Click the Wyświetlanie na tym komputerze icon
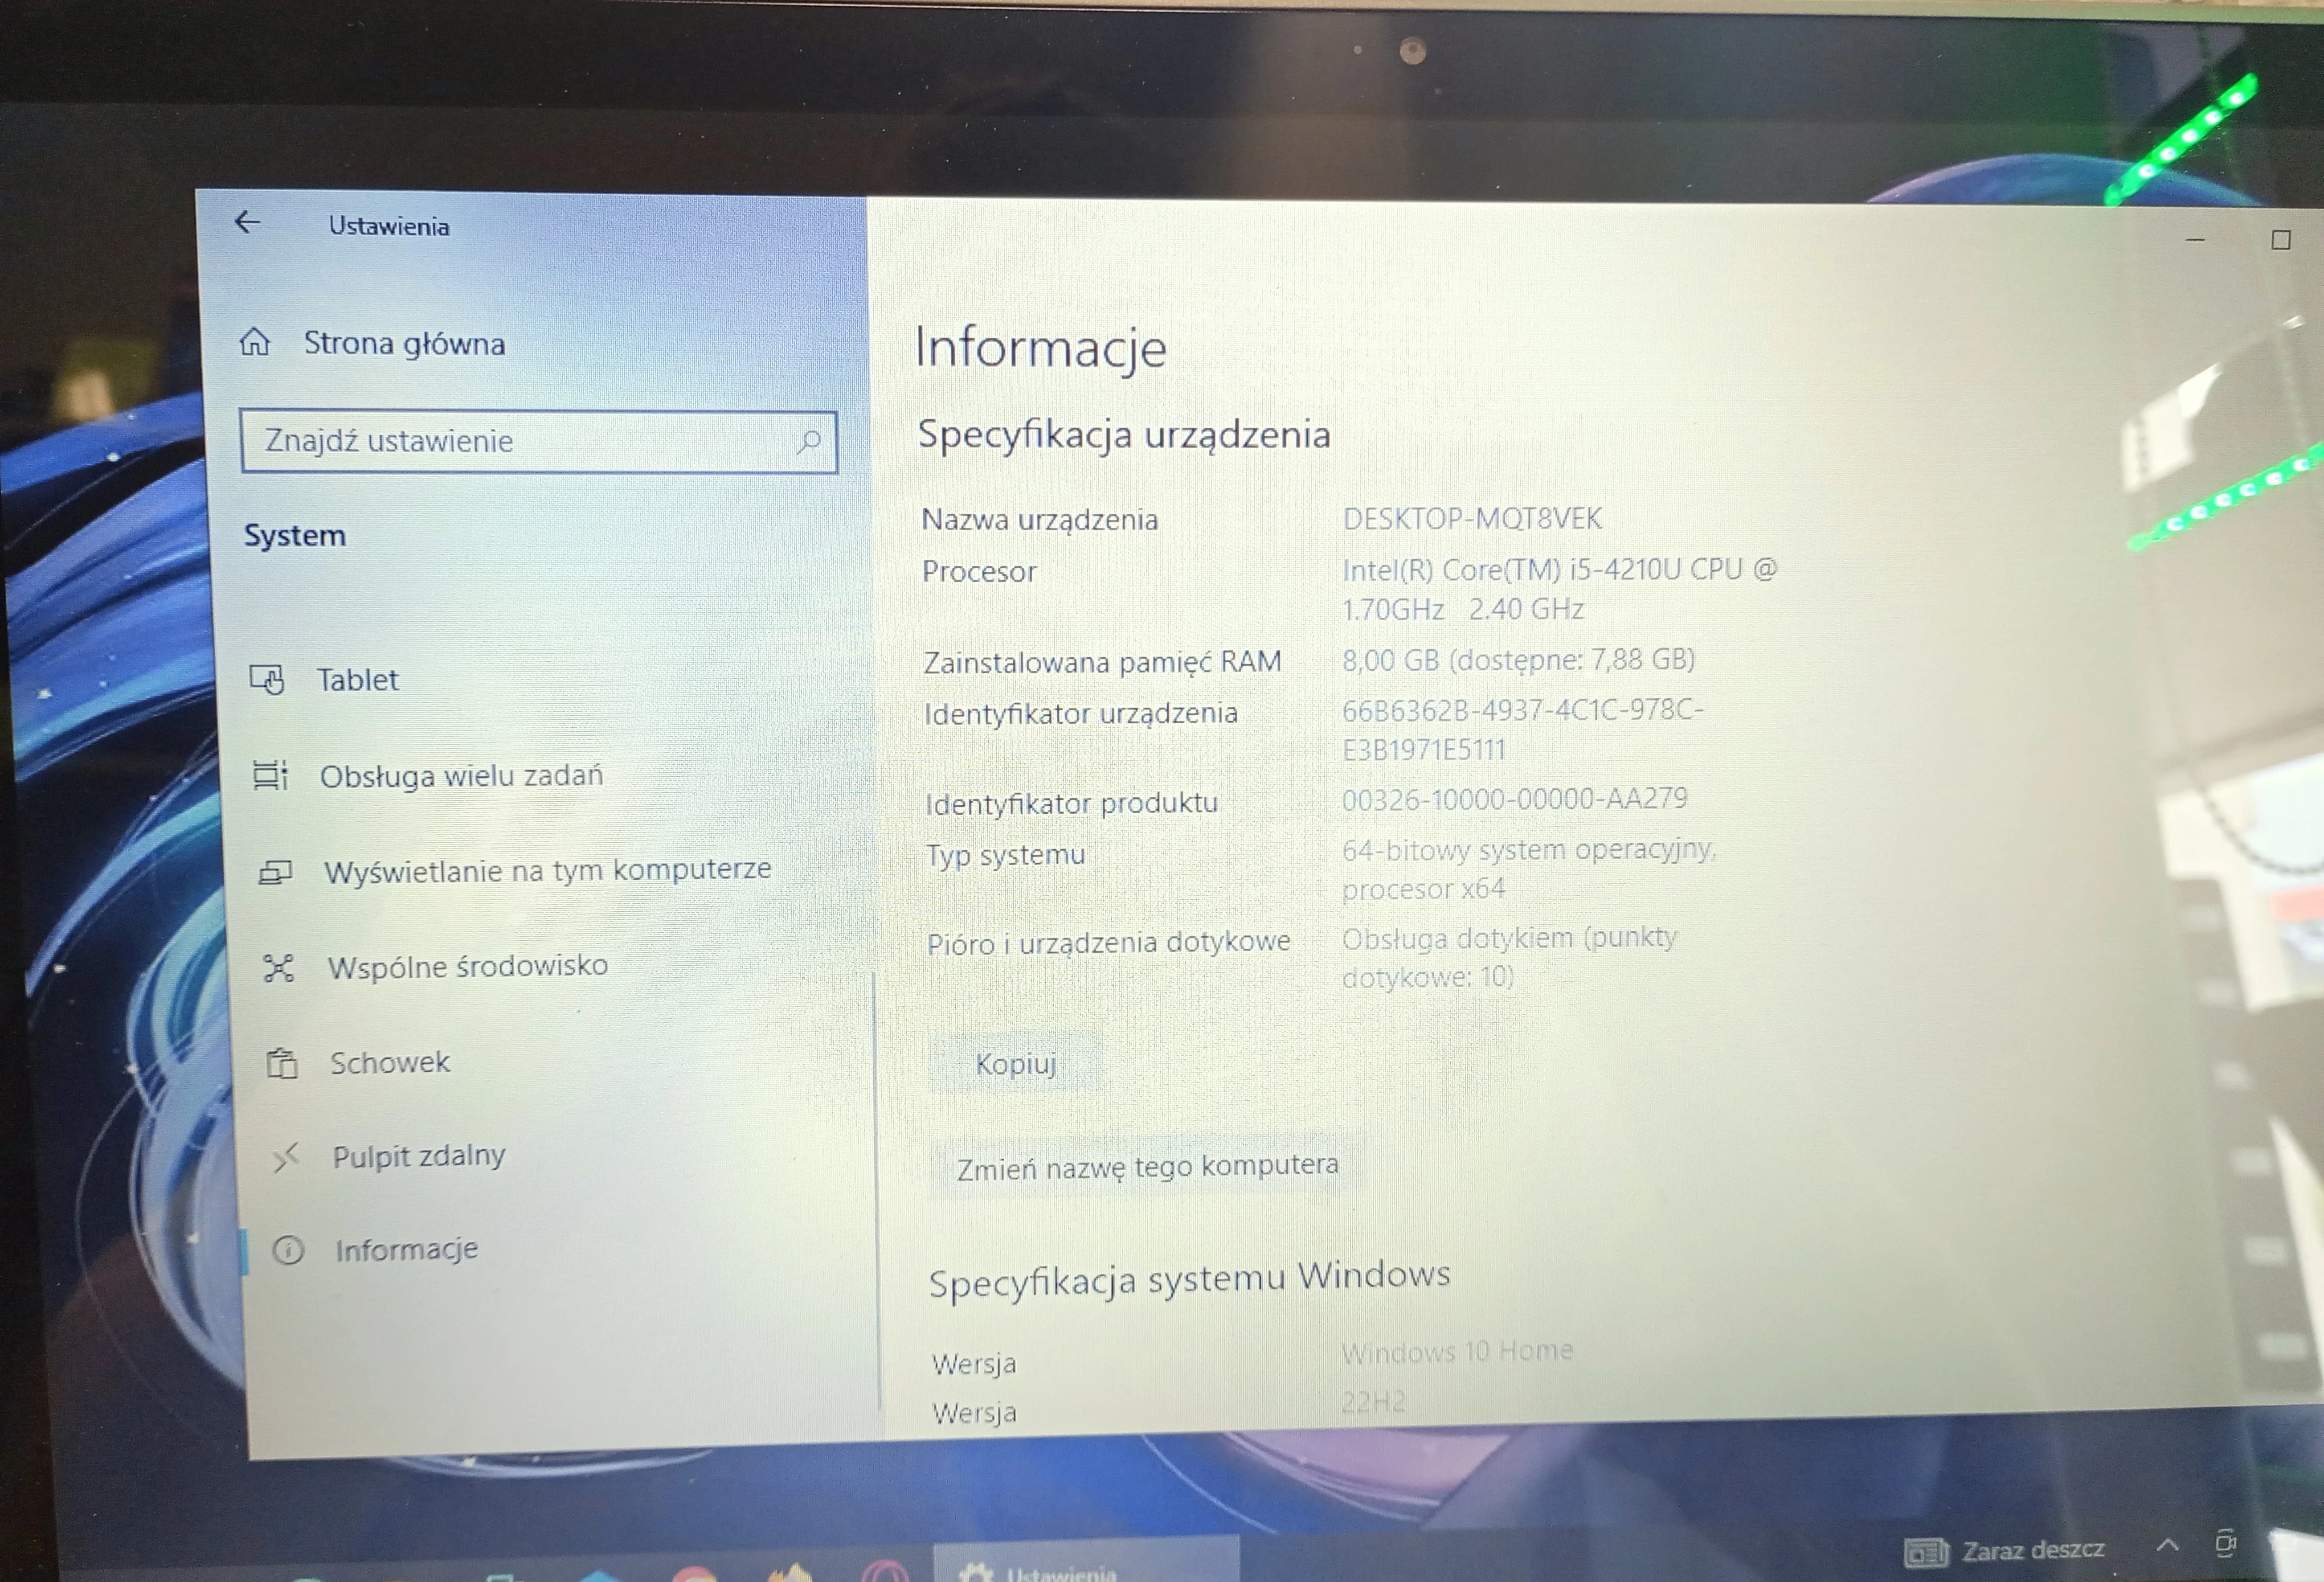This screenshot has height=1582, width=2324. tap(275, 872)
